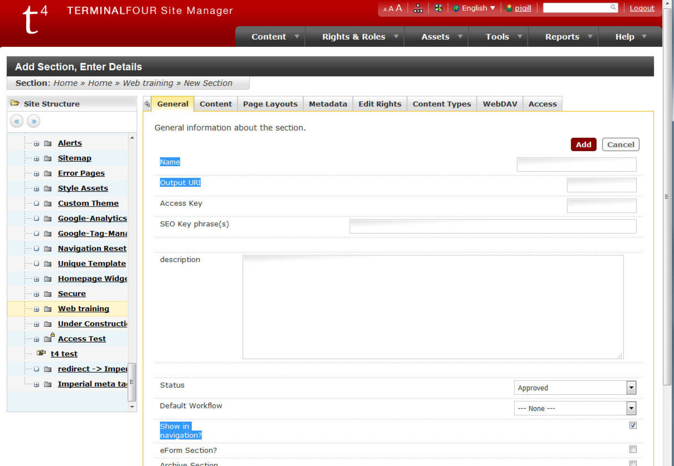Click the locked Access Test folder icon
The height and width of the screenshot is (466, 674).
pos(49,338)
